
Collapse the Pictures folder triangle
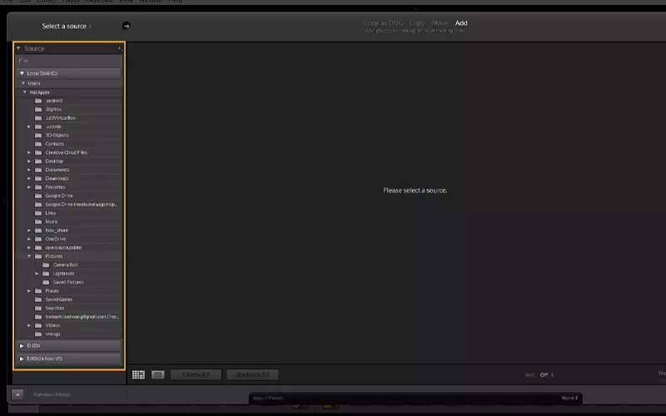tap(29, 256)
